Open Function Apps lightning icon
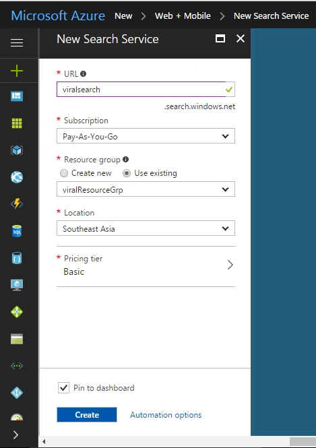Screen dimensions: 316x448 pos(17,203)
